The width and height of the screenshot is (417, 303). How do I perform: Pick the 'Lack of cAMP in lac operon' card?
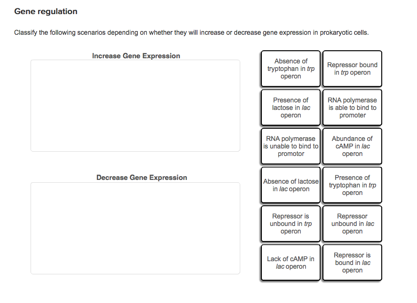click(290, 262)
